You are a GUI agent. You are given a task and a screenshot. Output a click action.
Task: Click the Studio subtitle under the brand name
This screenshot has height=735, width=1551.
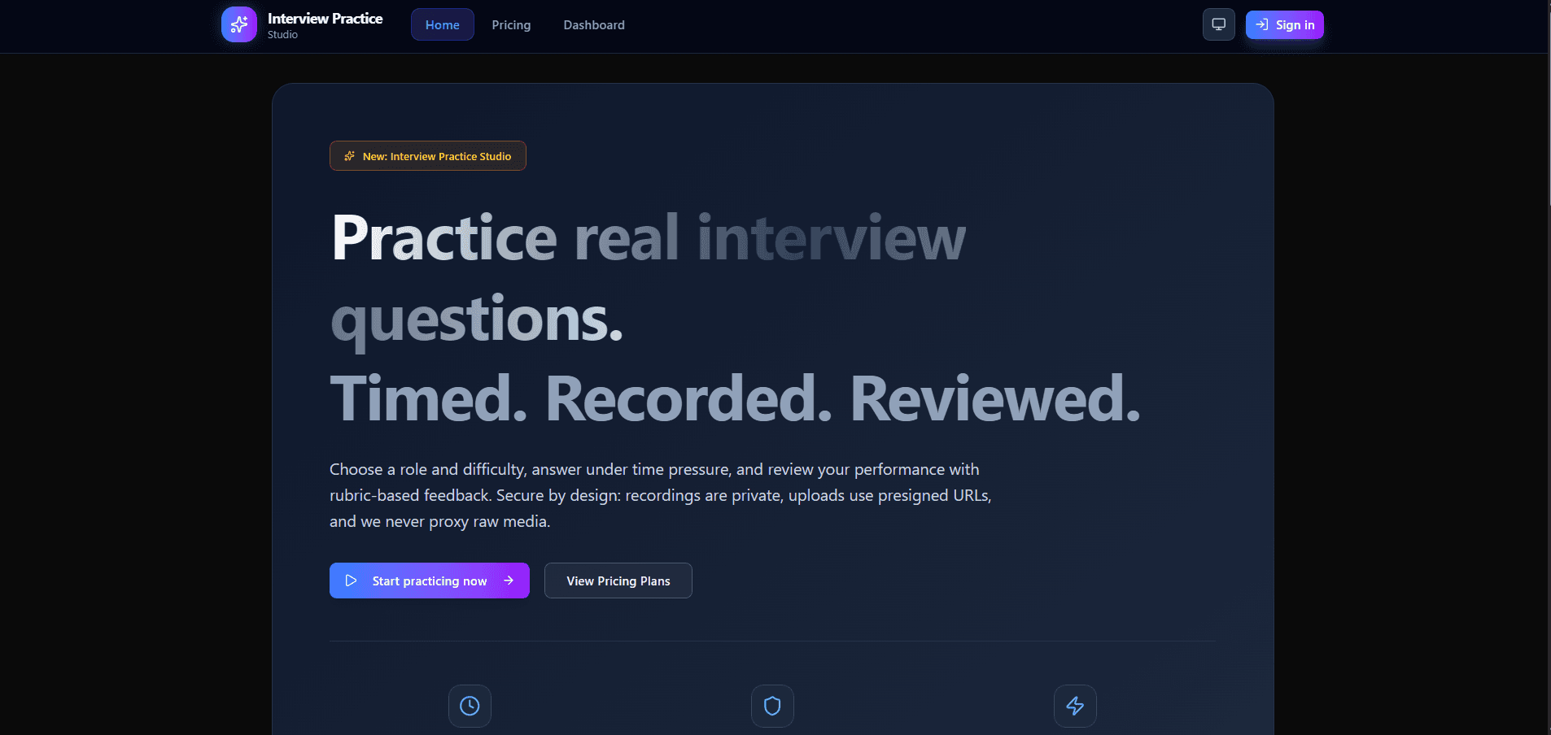tap(282, 34)
